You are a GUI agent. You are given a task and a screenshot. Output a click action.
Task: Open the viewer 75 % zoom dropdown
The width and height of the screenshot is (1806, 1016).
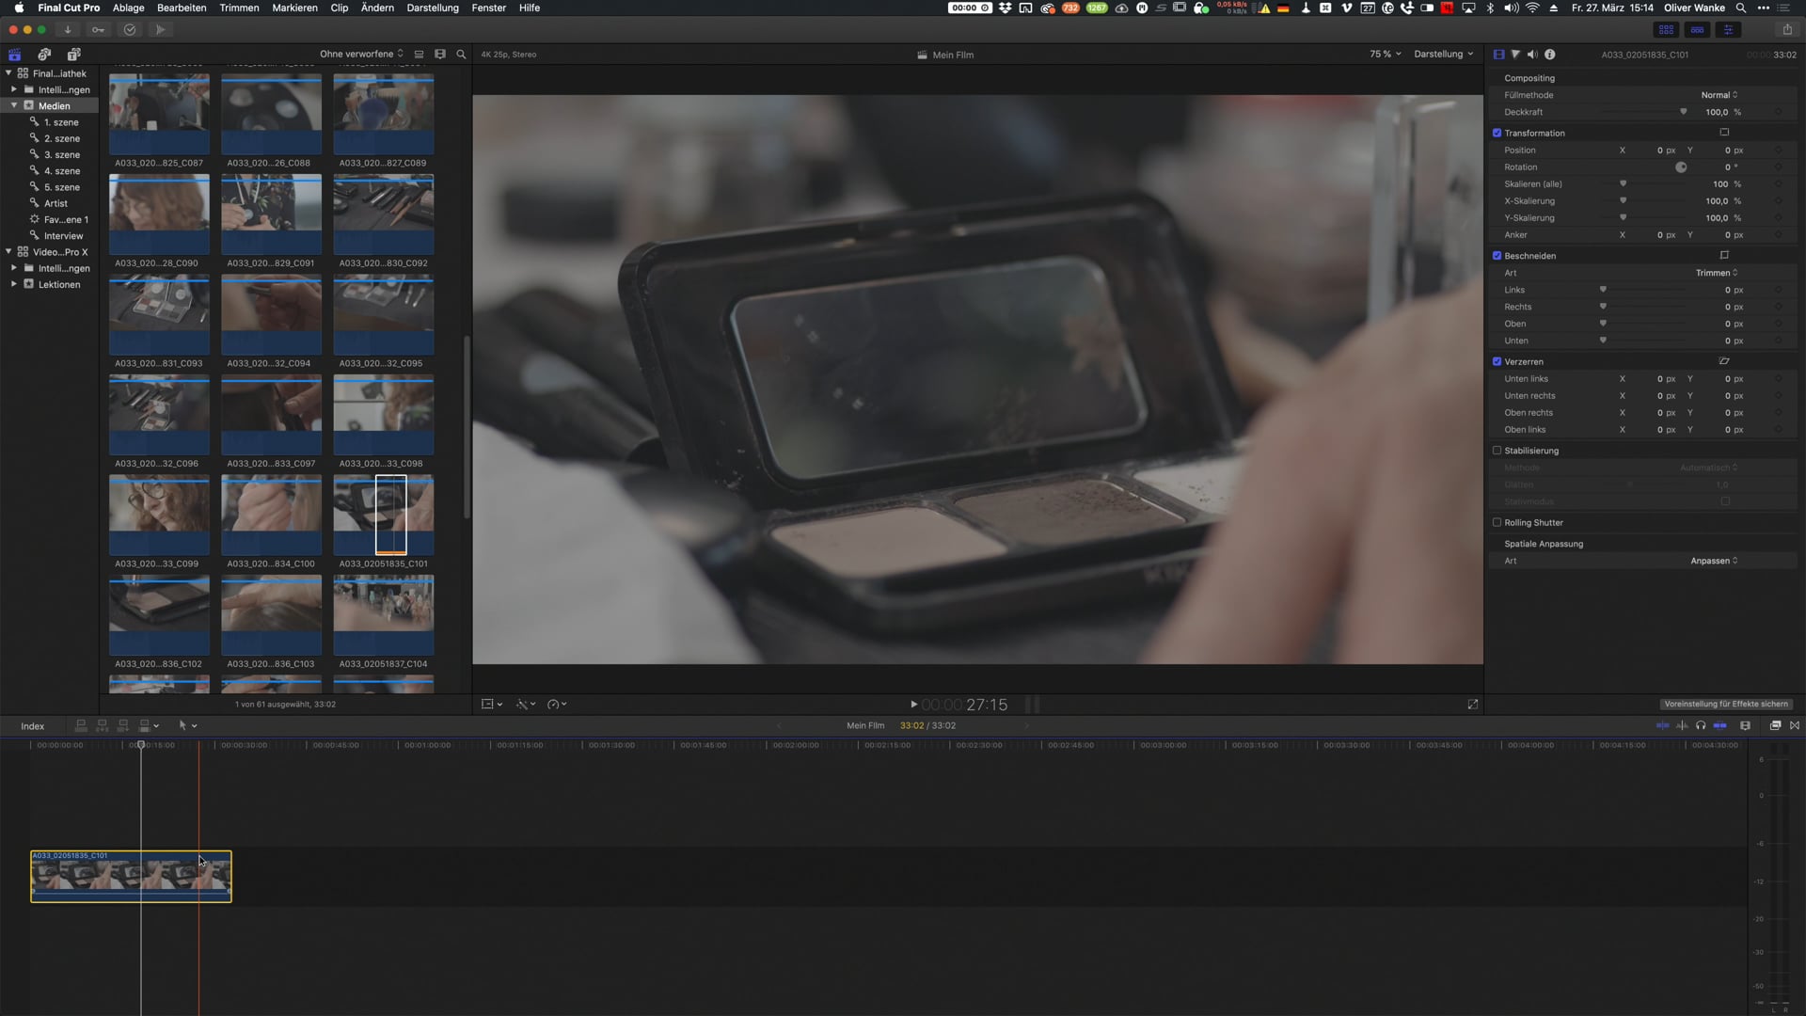click(x=1385, y=54)
